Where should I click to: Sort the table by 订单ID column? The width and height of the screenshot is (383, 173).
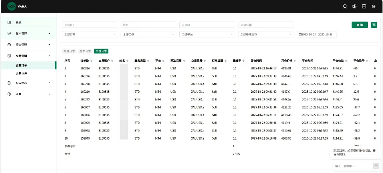pos(91,61)
